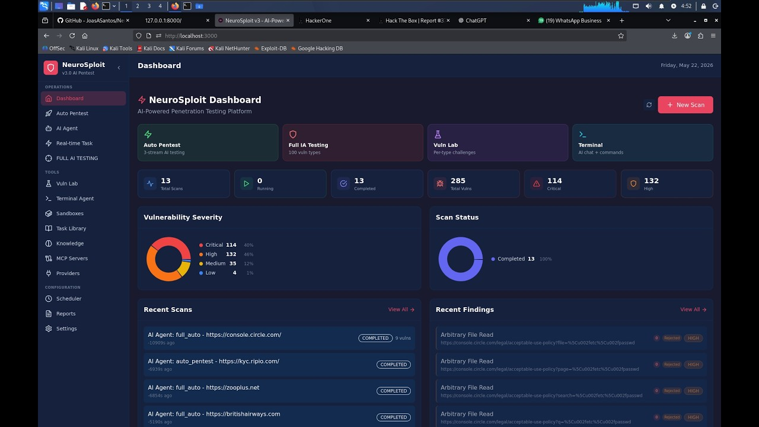The height and width of the screenshot is (427, 759).
Task: Click the MCP Servers sidebar icon
Action: [x=49, y=259]
